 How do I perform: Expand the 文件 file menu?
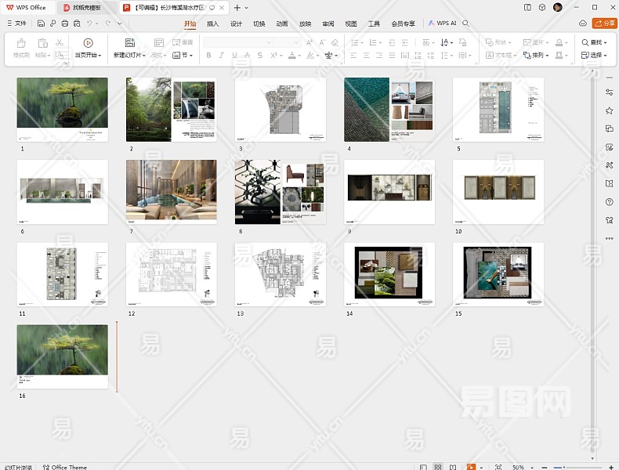pyautogui.click(x=16, y=23)
